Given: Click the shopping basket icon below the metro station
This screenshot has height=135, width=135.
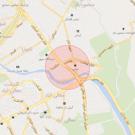Looking at the screenshot, I should [13, 117].
